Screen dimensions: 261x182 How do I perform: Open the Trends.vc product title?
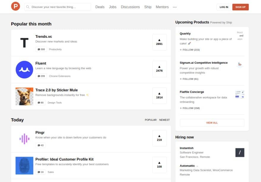tap(44, 37)
